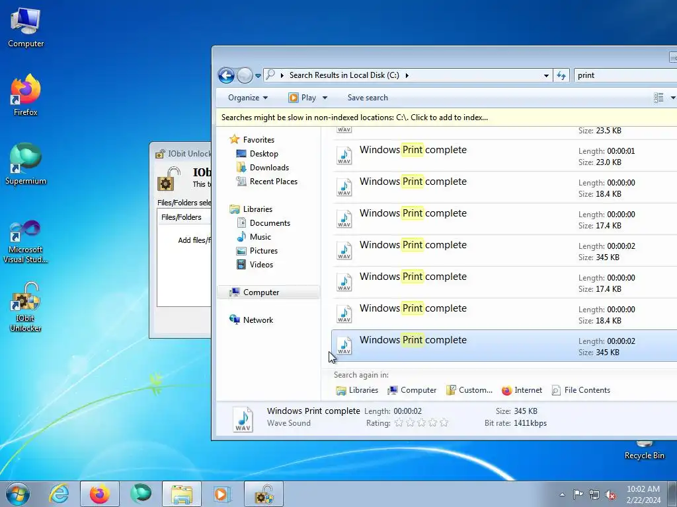
Task: Click the Explorer Back navigation arrow
Action: [226, 75]
